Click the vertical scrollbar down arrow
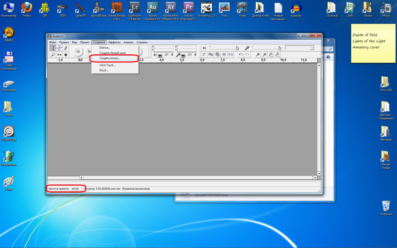This screenshot has height=248, width=397. [x=319, y=174]
